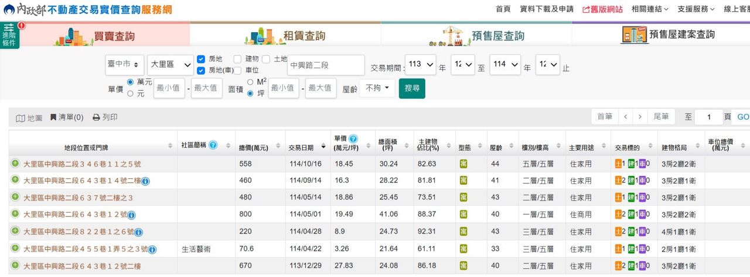
Task: Open the 臺中市 city dropdown
Action: [124, 64]
